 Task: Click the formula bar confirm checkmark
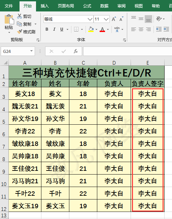[64, 51]
